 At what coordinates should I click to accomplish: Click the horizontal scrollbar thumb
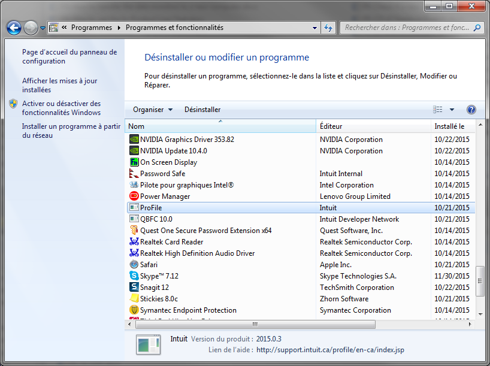tap(255, 325)
